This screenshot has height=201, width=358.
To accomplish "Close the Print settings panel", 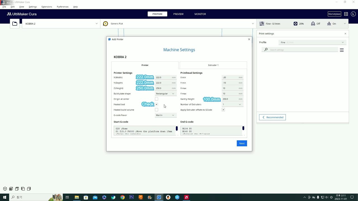I will coord(345,33).
